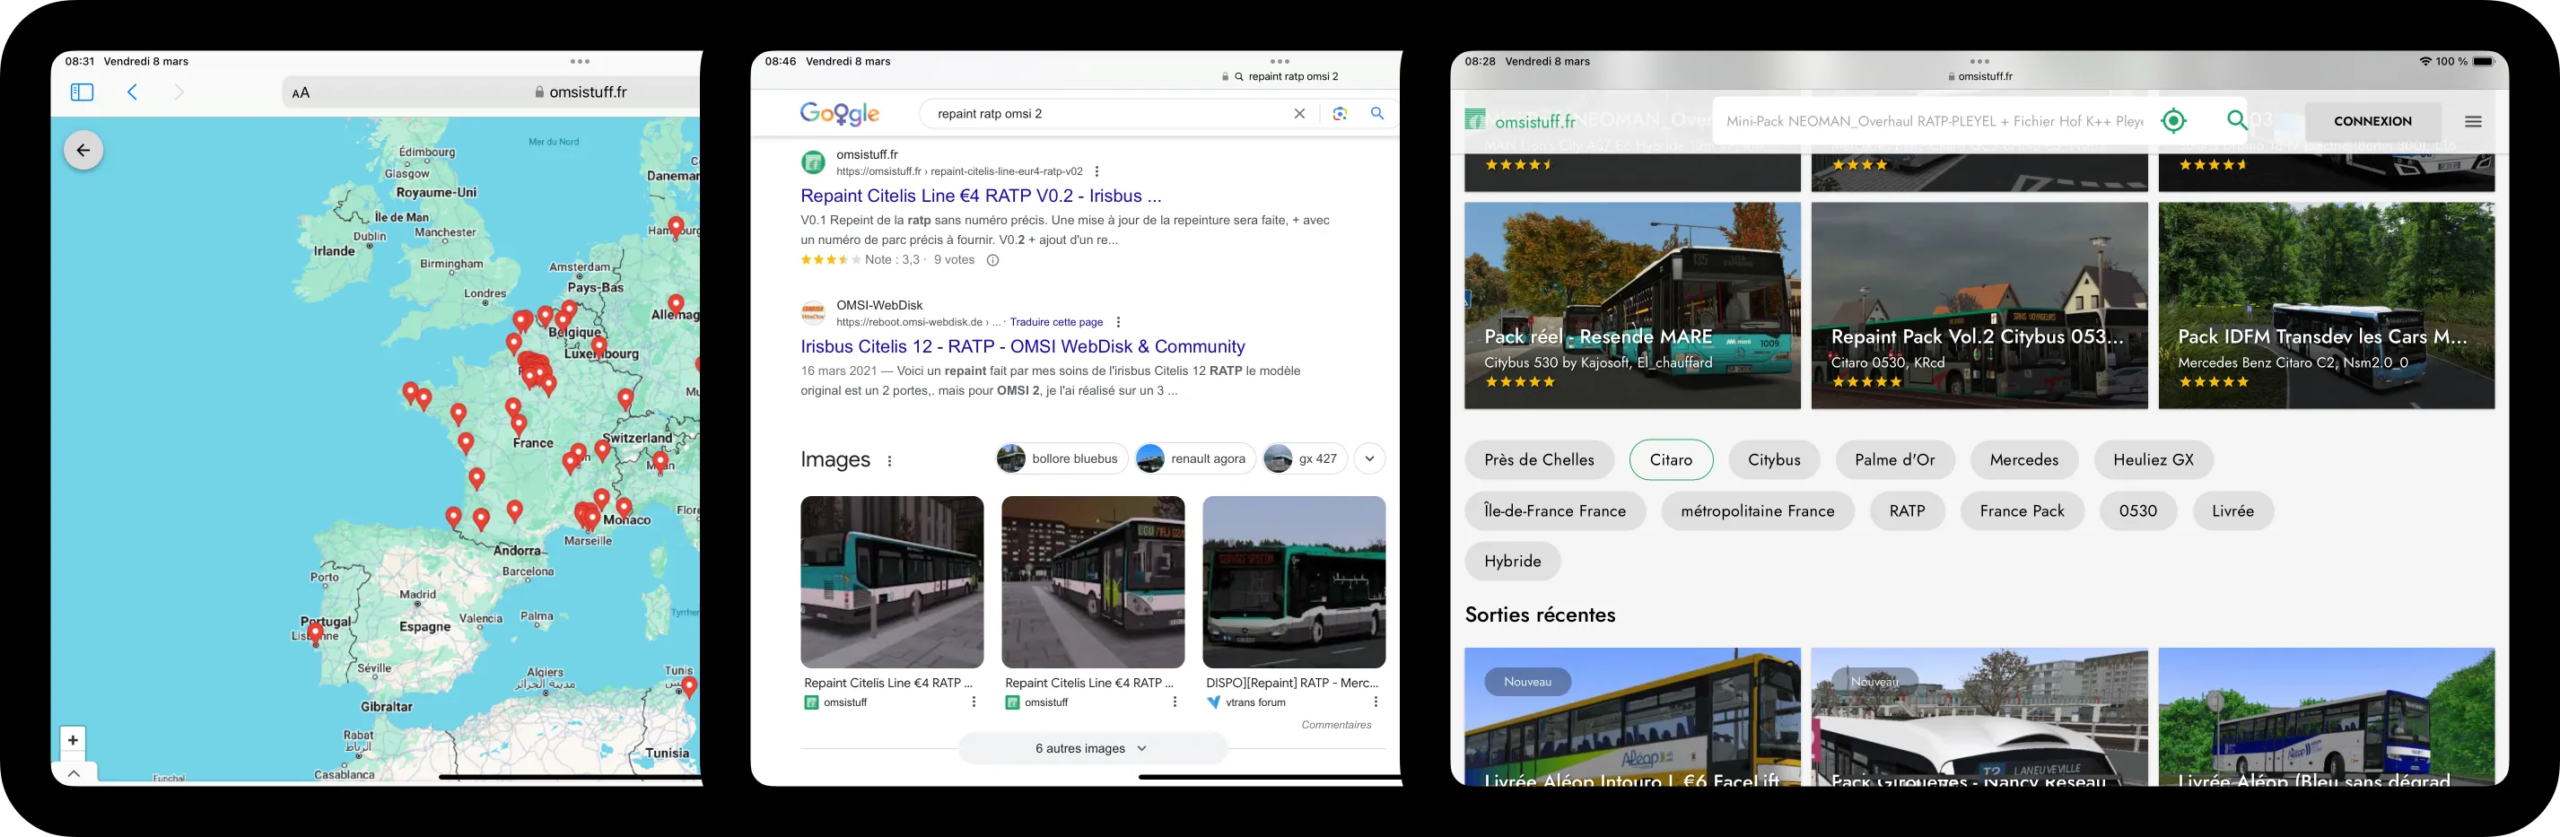Select the Citaro tag filter

[1671, 459]
